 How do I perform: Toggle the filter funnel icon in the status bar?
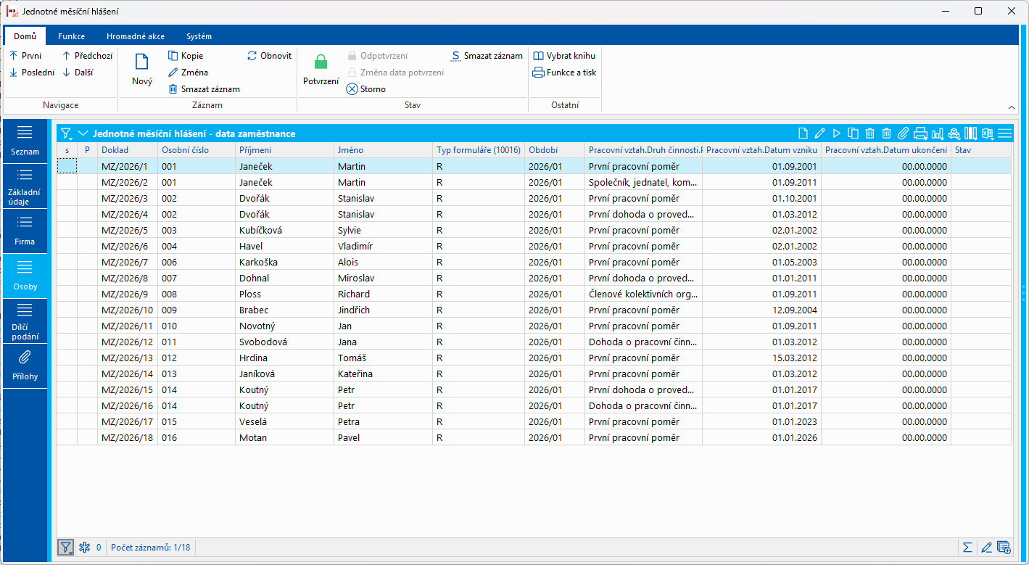[x=66, y=547]
